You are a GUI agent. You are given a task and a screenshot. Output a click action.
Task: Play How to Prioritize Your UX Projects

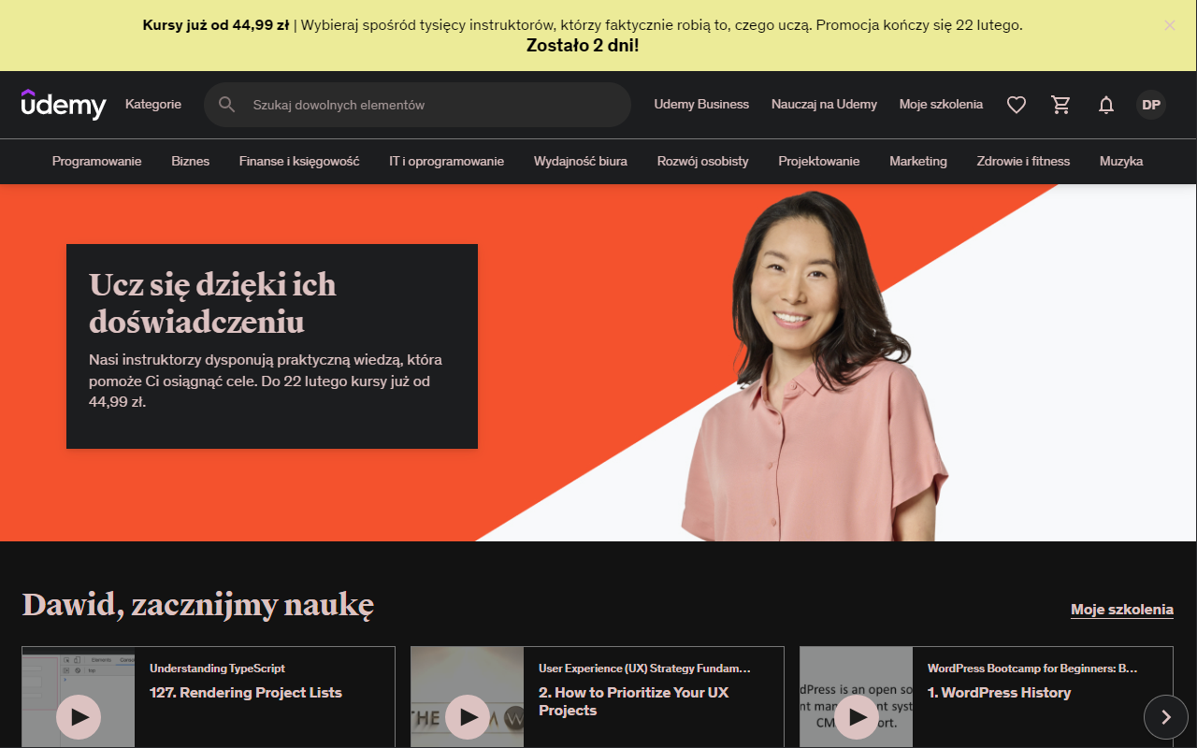coord(468,717)
